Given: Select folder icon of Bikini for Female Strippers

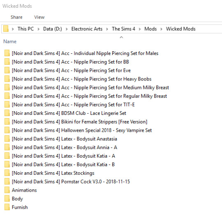Looking at the screenshot, I should [7, 121].
